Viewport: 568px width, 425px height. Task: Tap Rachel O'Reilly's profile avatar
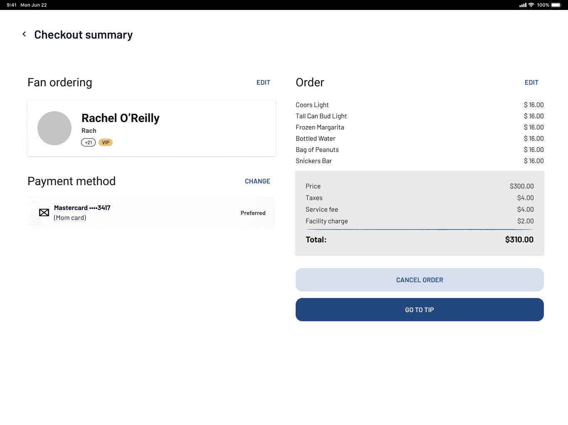[x=54, y=128]
